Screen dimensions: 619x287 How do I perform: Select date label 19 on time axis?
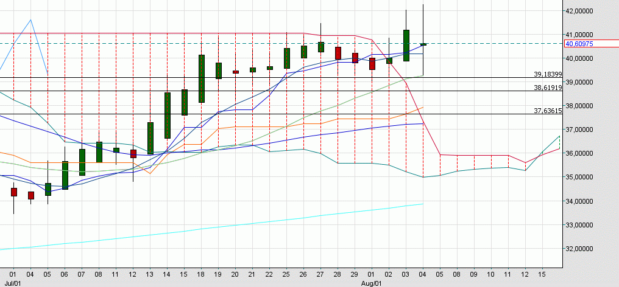(x=218, y=274)
